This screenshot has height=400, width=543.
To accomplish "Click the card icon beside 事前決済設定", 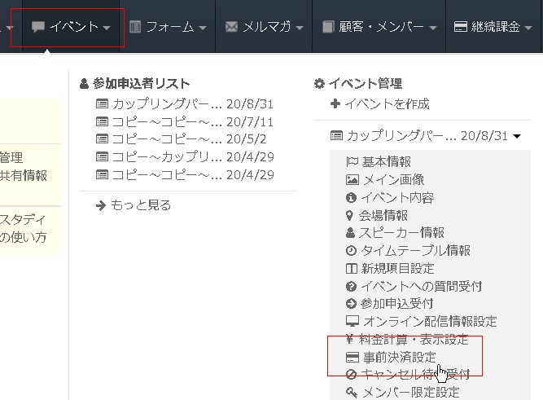I will pyautogui.click(x=353, y=358).
